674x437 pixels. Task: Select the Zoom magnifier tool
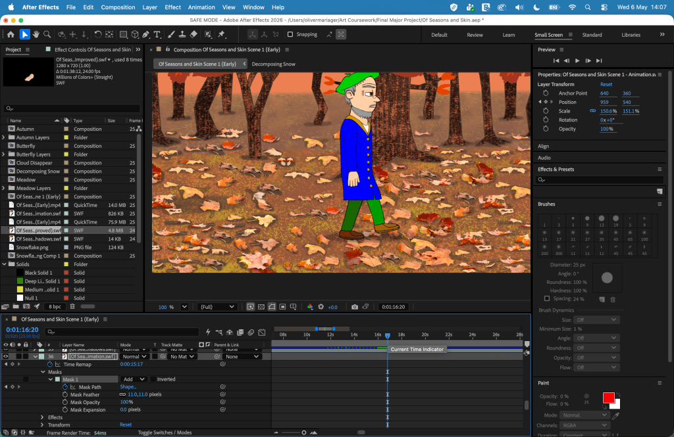(x=47, y=34)
